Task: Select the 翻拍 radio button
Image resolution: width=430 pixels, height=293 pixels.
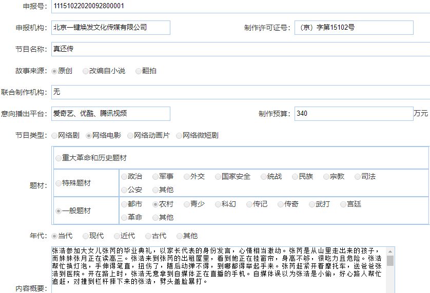Action: (x=139, y=71)
